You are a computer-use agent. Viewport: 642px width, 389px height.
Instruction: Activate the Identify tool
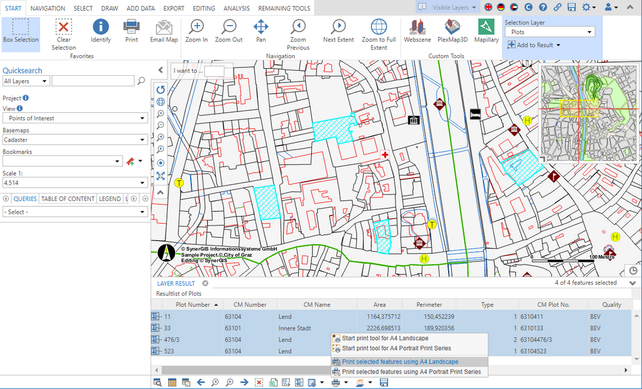(100, 28)
